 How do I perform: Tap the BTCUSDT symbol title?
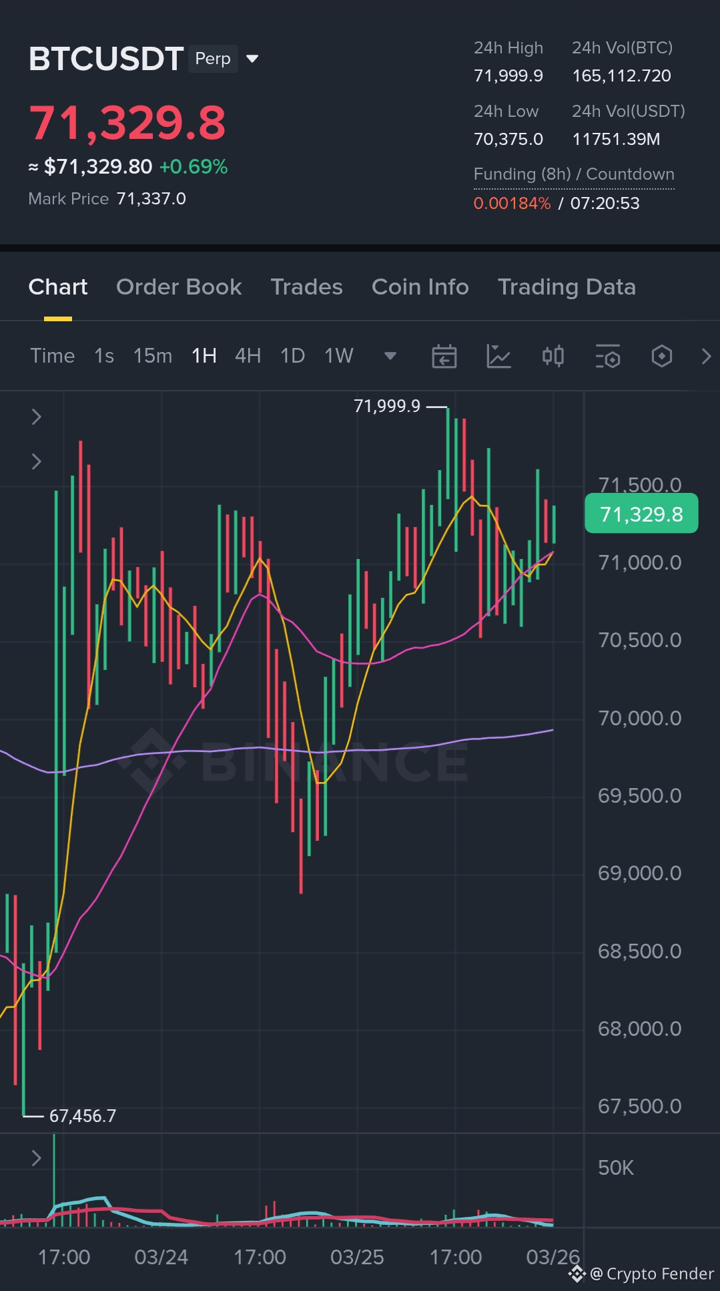click(x=106, y=59)
